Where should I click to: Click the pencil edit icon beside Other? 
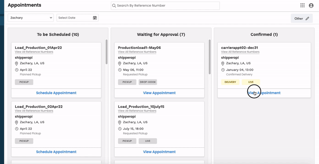tap(307, 18)
